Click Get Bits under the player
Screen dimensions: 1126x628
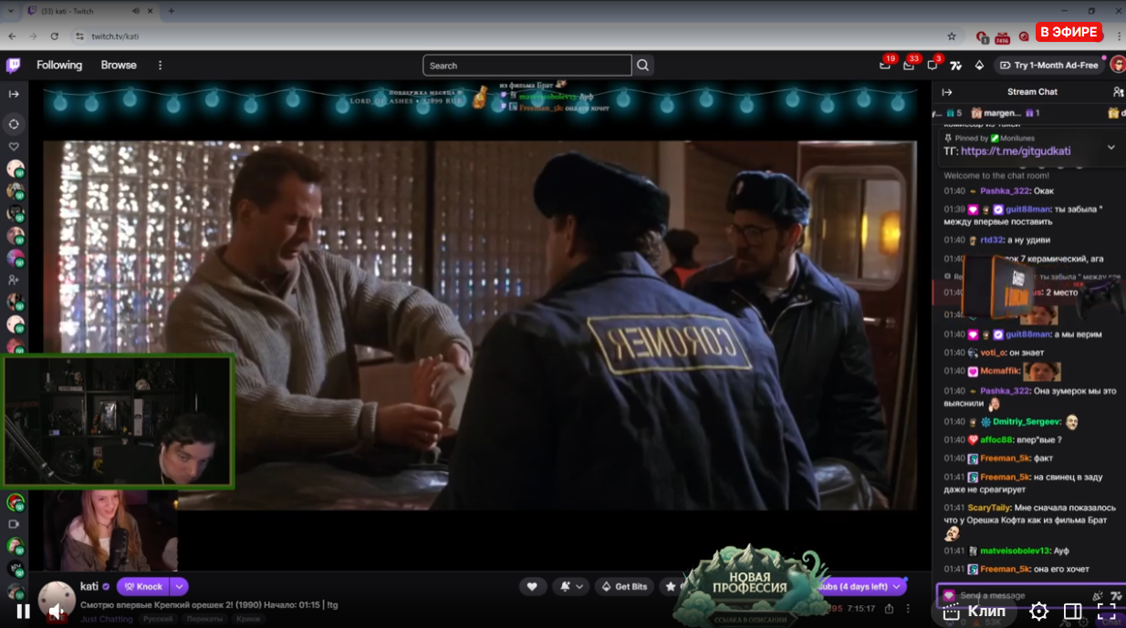click(624, 587)
